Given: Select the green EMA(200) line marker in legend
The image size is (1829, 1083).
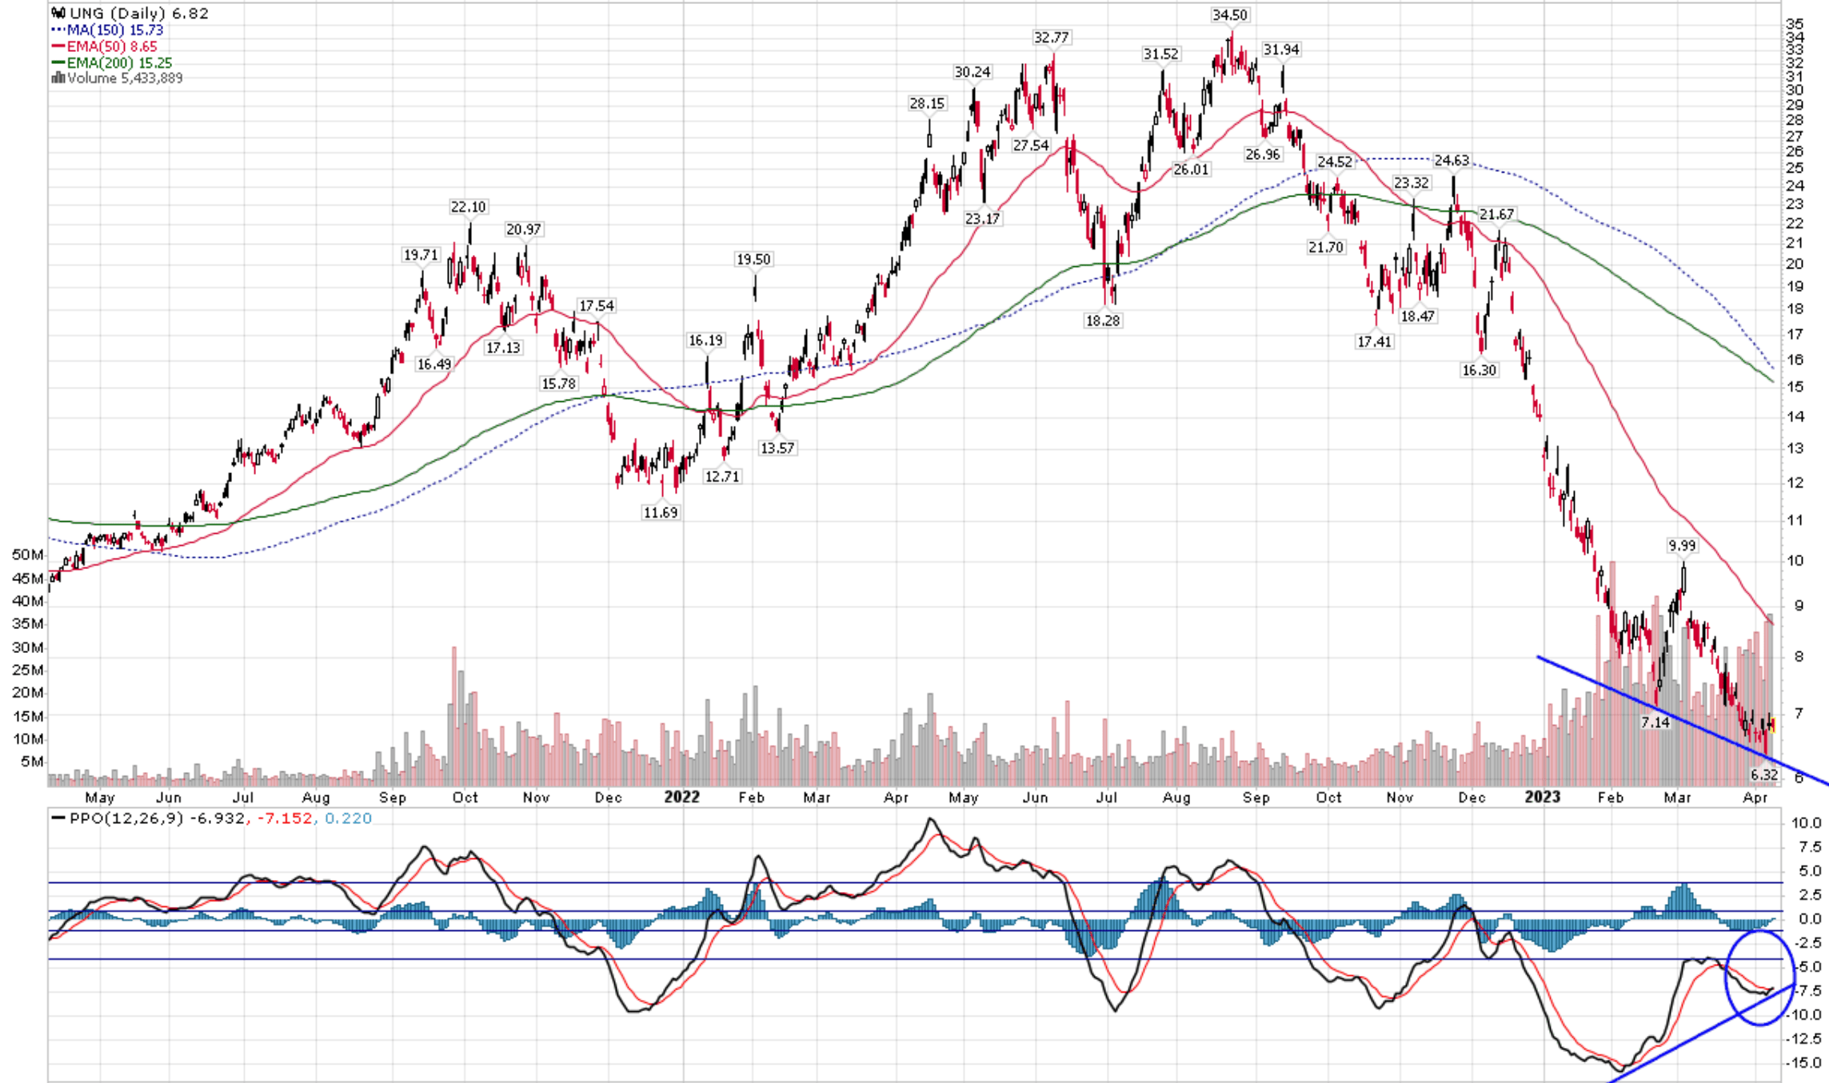Looking at the screenshot, I should (59, 62).
